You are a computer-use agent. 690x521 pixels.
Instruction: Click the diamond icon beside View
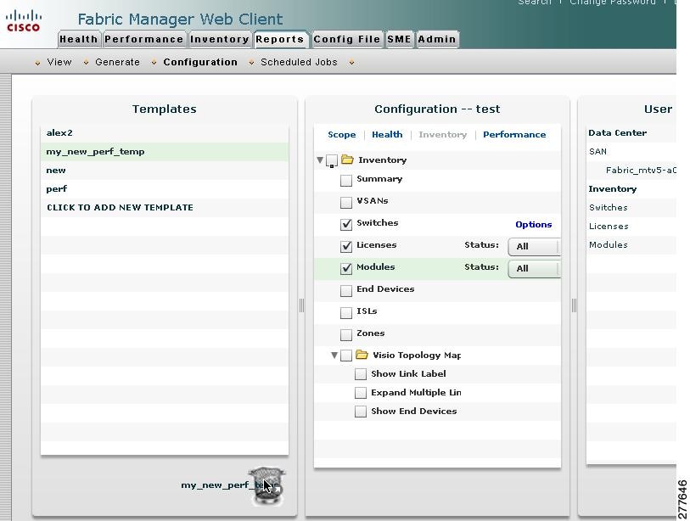point(38,62)
